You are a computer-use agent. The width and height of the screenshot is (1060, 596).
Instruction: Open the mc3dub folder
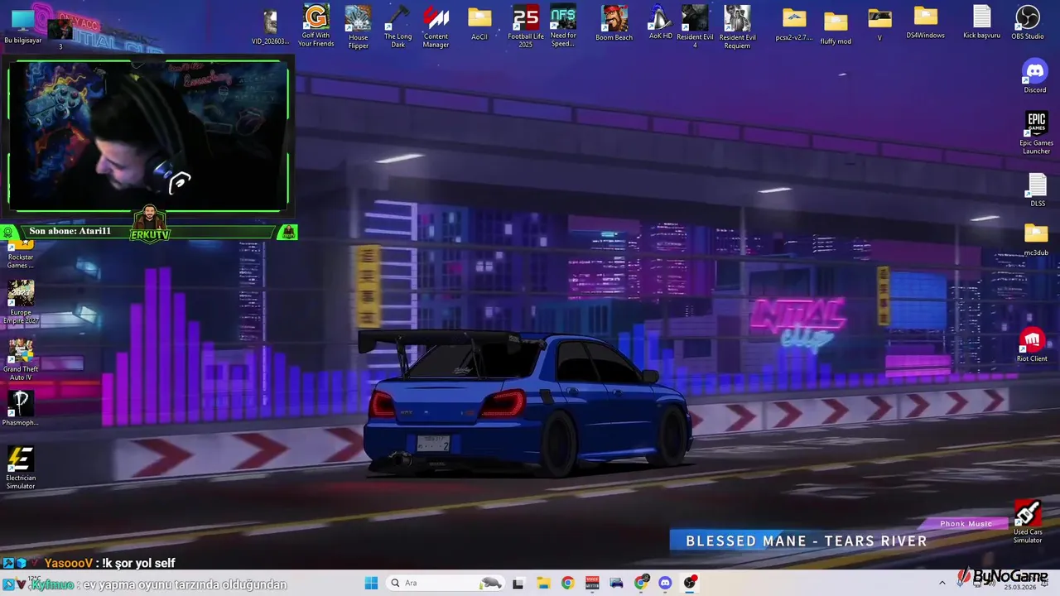[1036, 240]
